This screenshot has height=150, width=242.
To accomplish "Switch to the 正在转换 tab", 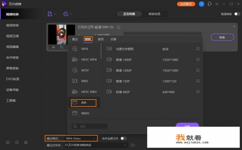I will coord(129,14).
